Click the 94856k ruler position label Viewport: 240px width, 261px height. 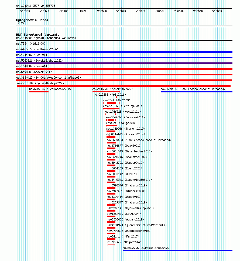click(217, 11)
